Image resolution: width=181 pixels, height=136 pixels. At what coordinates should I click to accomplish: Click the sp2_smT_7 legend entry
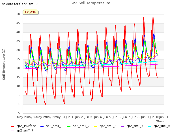[22, 130]
